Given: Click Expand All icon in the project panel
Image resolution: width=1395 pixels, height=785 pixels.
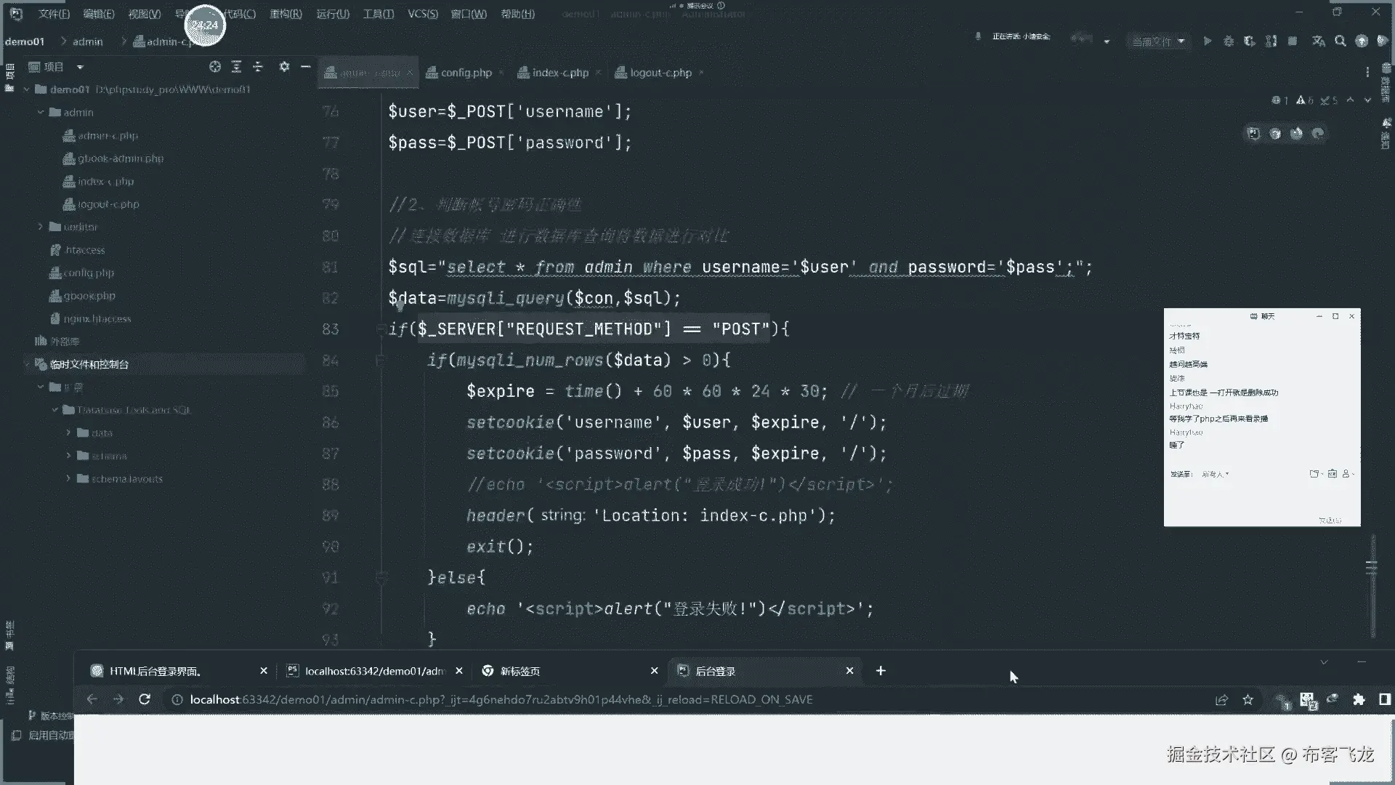Looking at the screenshot, I should tap(236, 67).
